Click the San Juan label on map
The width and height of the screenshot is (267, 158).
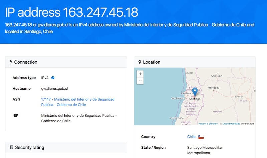(x=217, y=76)
